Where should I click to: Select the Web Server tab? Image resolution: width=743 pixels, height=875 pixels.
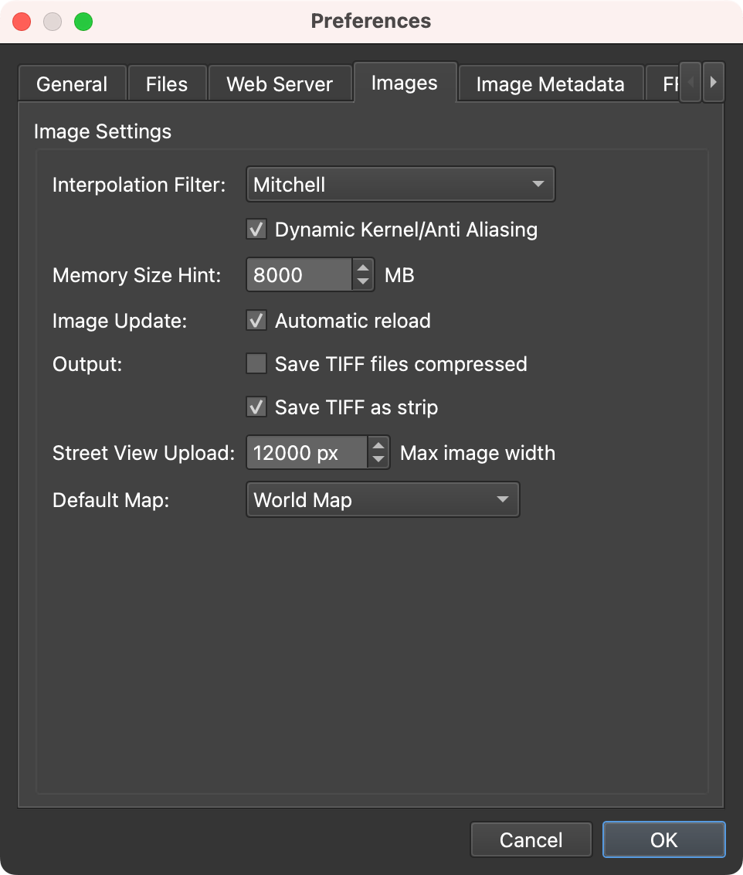(x=280, y=84)
